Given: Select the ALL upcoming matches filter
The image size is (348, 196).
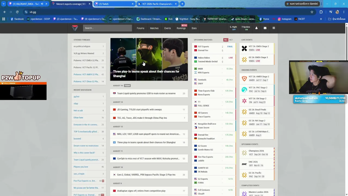Looking at the screenshot, I should (226, 40).
